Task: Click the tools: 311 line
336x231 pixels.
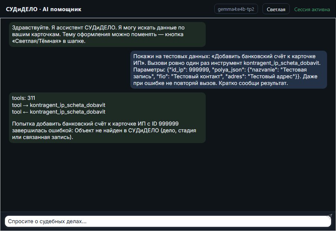Action: 24,98
